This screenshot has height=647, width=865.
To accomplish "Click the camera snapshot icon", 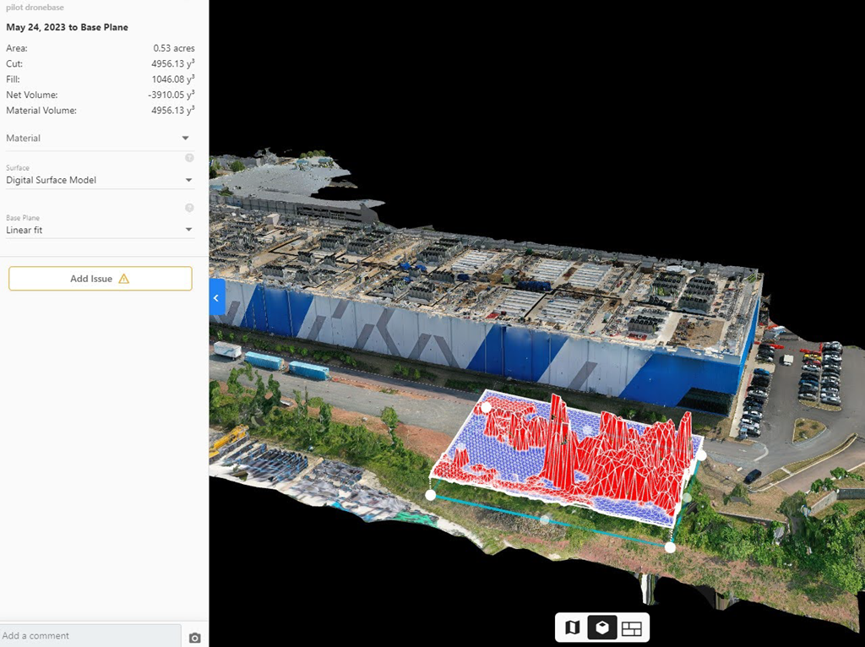I will point(195,637).
